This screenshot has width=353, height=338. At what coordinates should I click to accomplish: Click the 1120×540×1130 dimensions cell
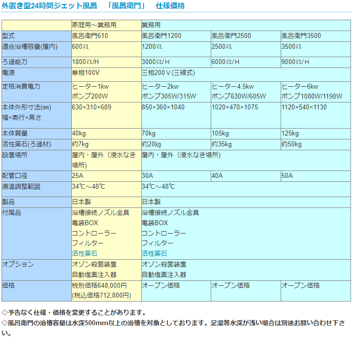[x=316, y=115]
